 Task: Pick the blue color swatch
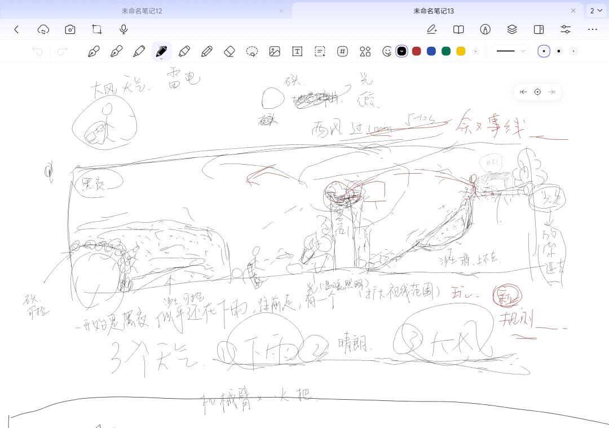tap(431, 51)
